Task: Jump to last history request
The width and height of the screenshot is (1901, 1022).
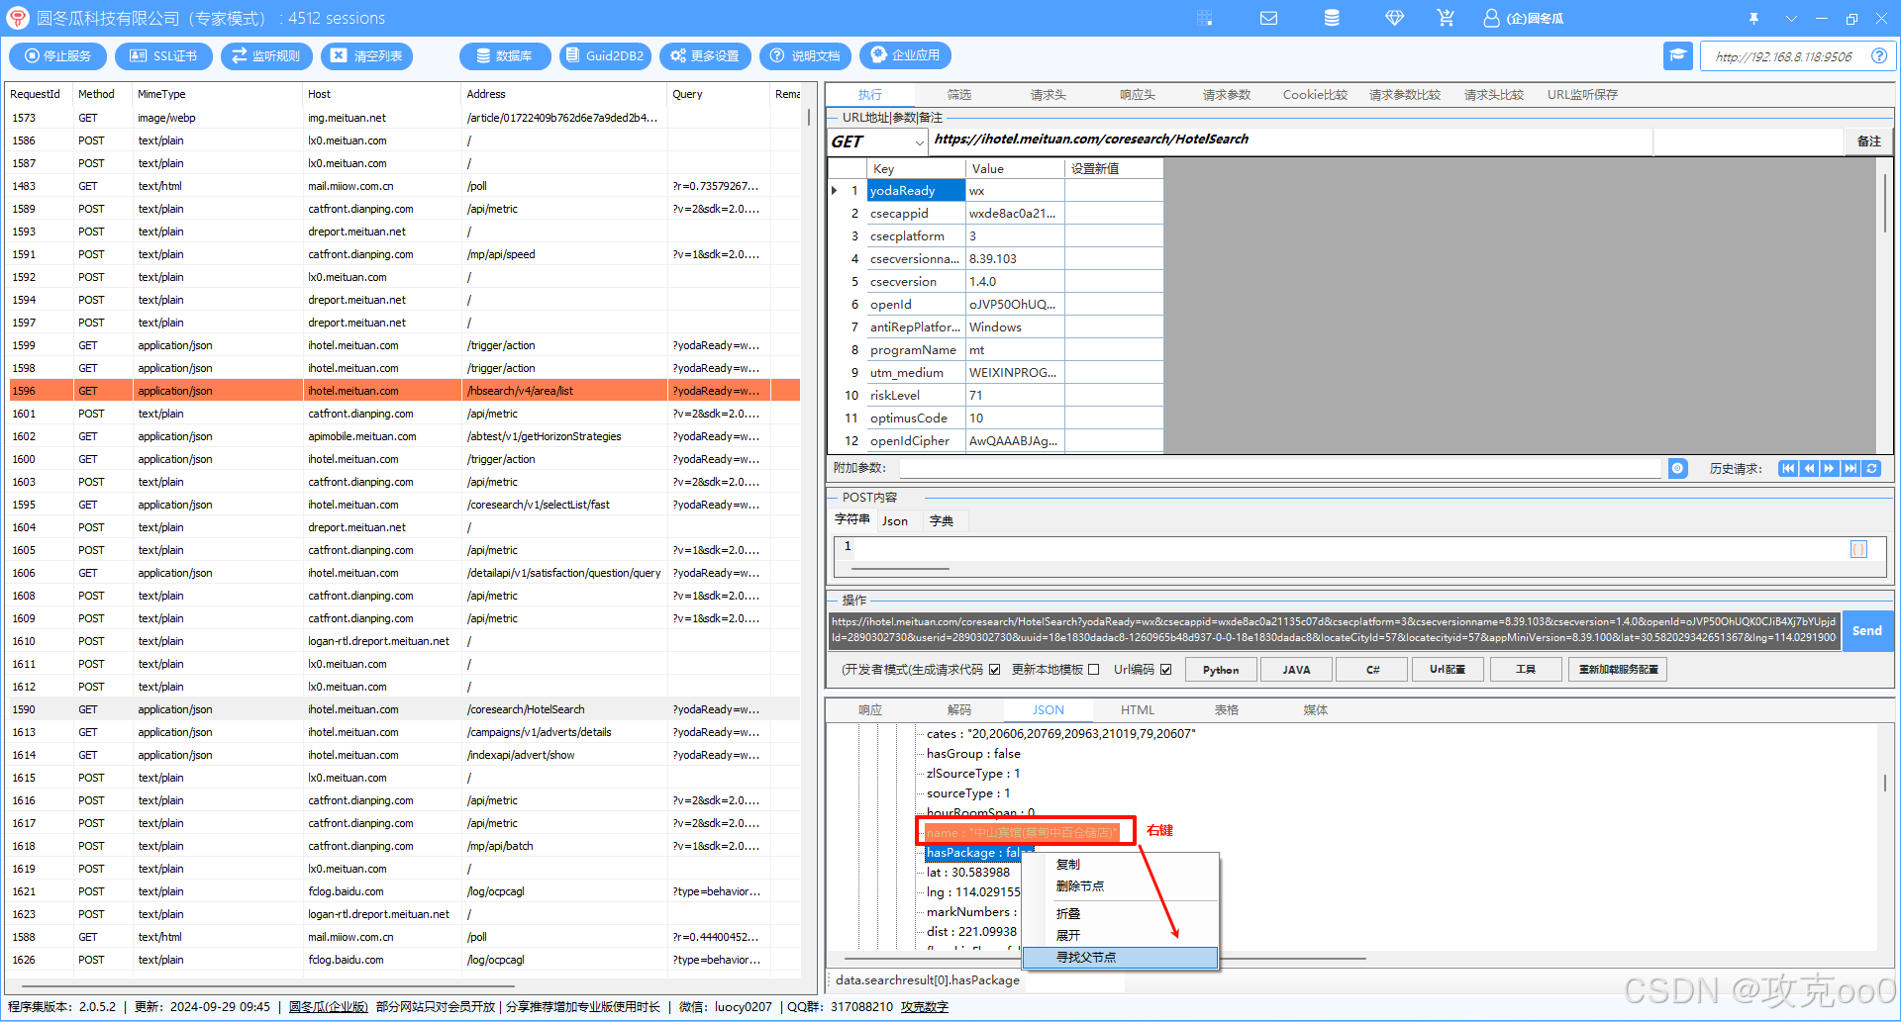Action: coord(1851,468)
